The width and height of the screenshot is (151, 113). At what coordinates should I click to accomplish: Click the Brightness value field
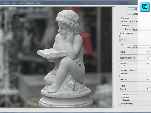[149, 73]
